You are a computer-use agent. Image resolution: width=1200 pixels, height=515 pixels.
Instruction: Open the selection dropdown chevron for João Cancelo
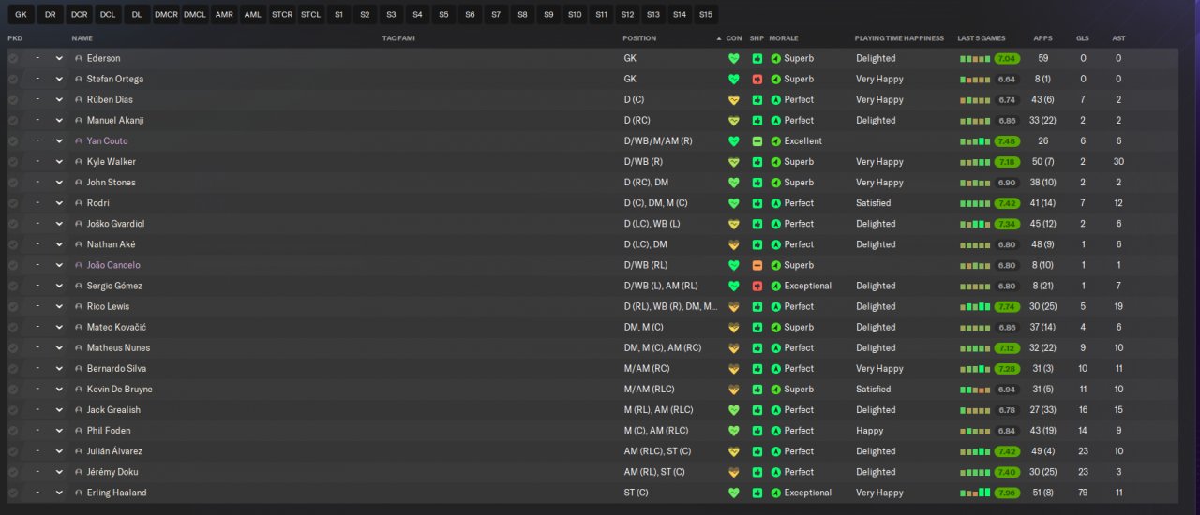tap(59, 265)
